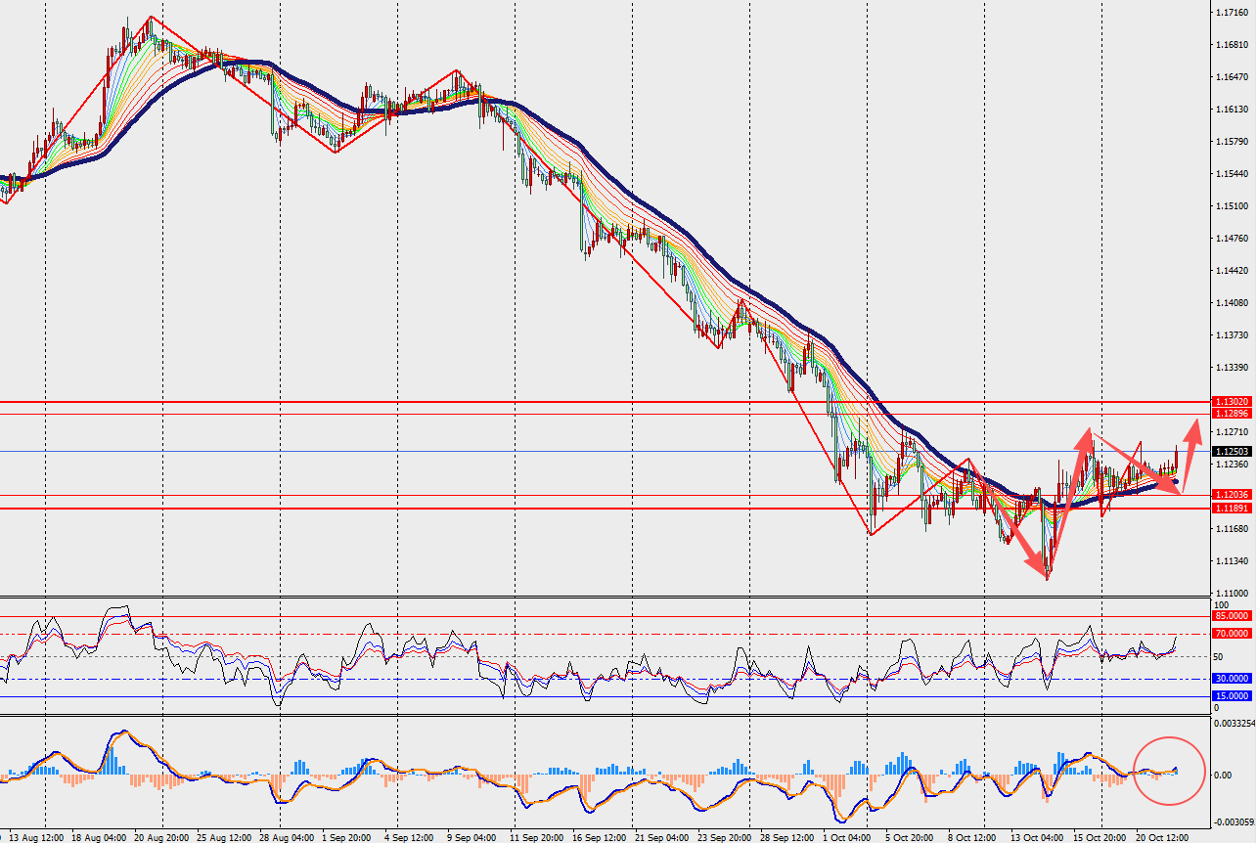Screen dimensions: 1257x843
Task: Click the 30.0000 blue level label
Action: (x=1231, y=679)
